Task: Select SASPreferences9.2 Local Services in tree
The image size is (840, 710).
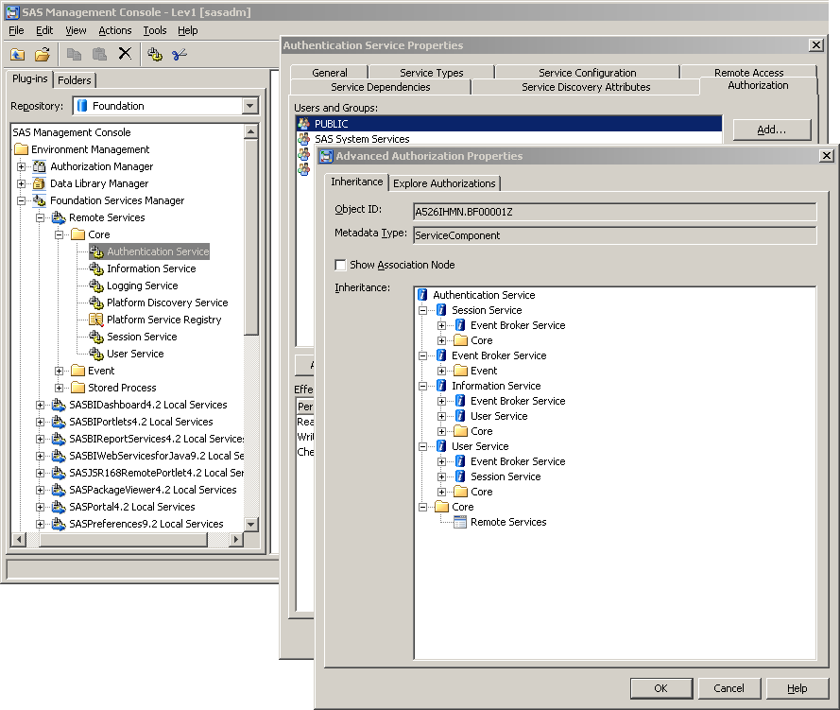Action: [146, 524]
